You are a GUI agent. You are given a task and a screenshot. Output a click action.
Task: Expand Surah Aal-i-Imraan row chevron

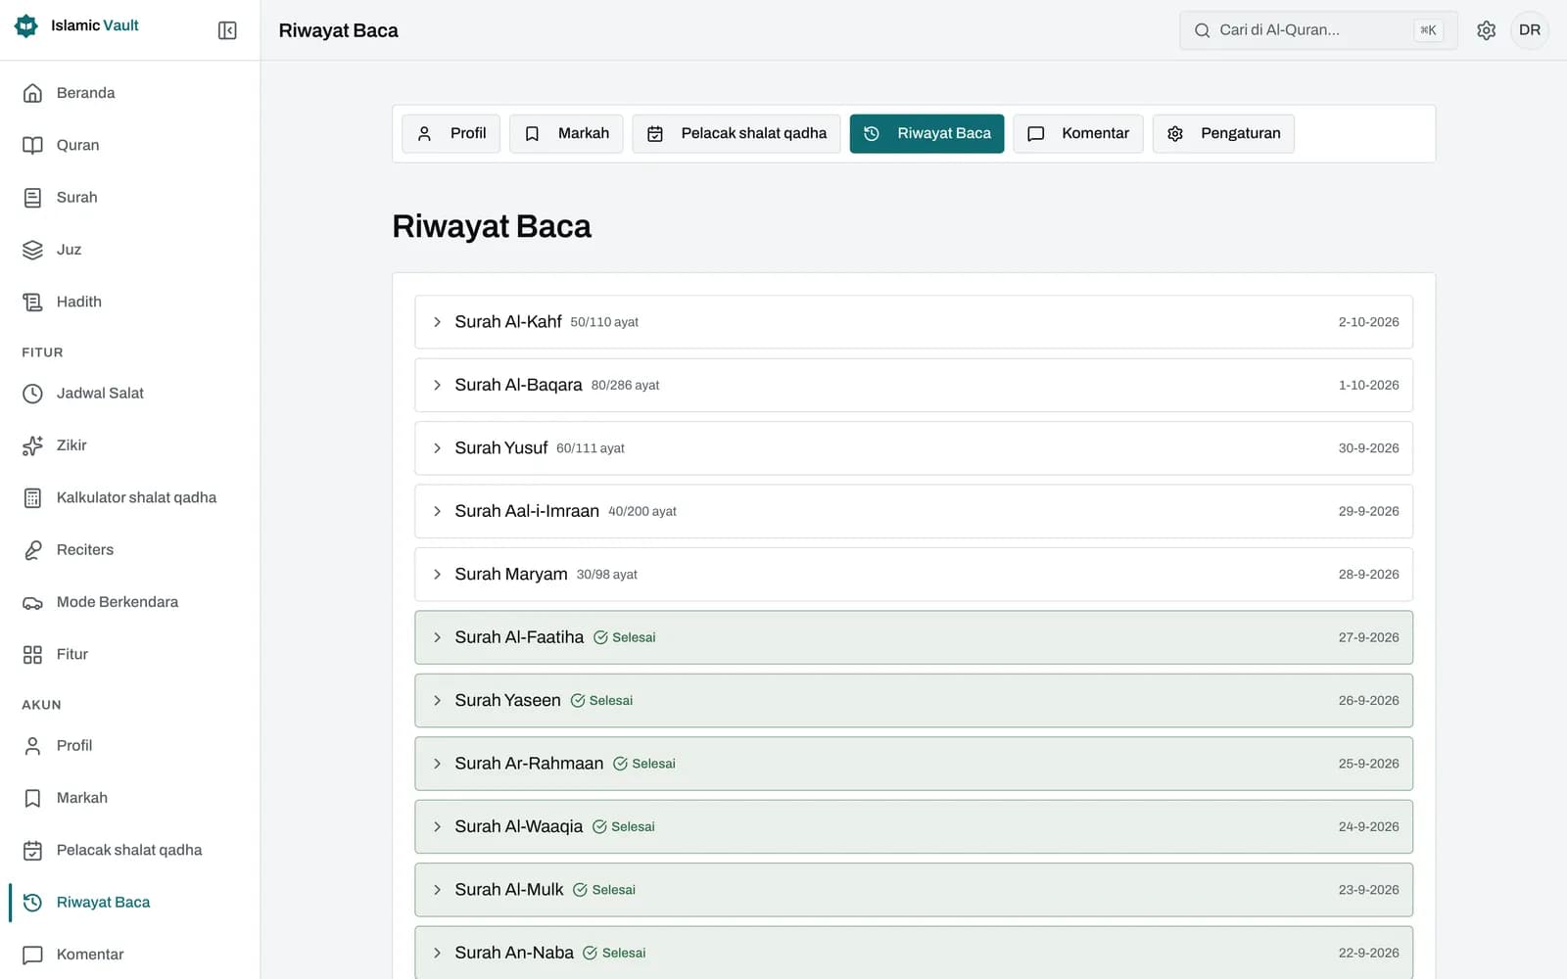click(437, 511)
